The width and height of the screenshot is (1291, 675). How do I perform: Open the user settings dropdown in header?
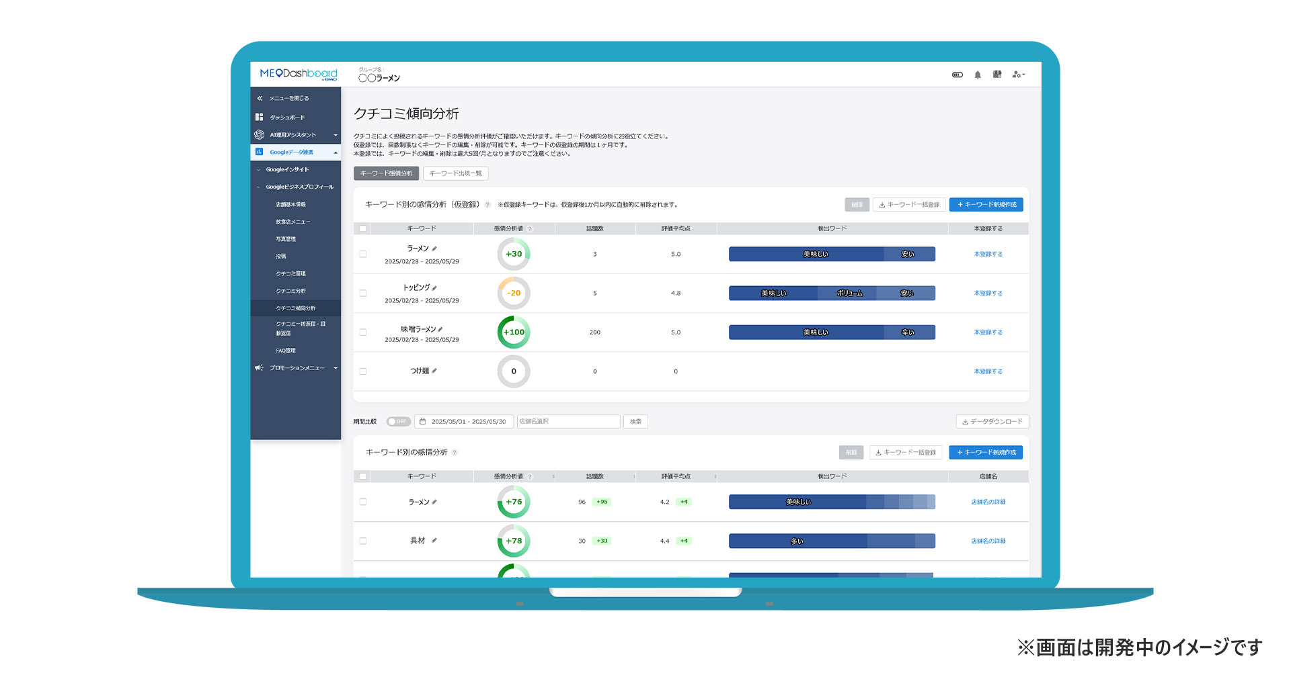click(x=1019, y=75)
